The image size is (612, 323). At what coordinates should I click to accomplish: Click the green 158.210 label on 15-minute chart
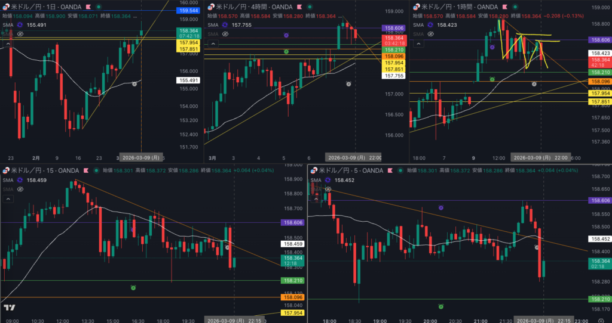tap(292, 281)
